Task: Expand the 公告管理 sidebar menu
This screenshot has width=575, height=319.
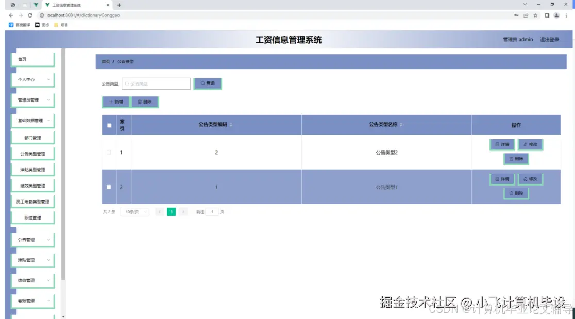Action: click(33, 240)
